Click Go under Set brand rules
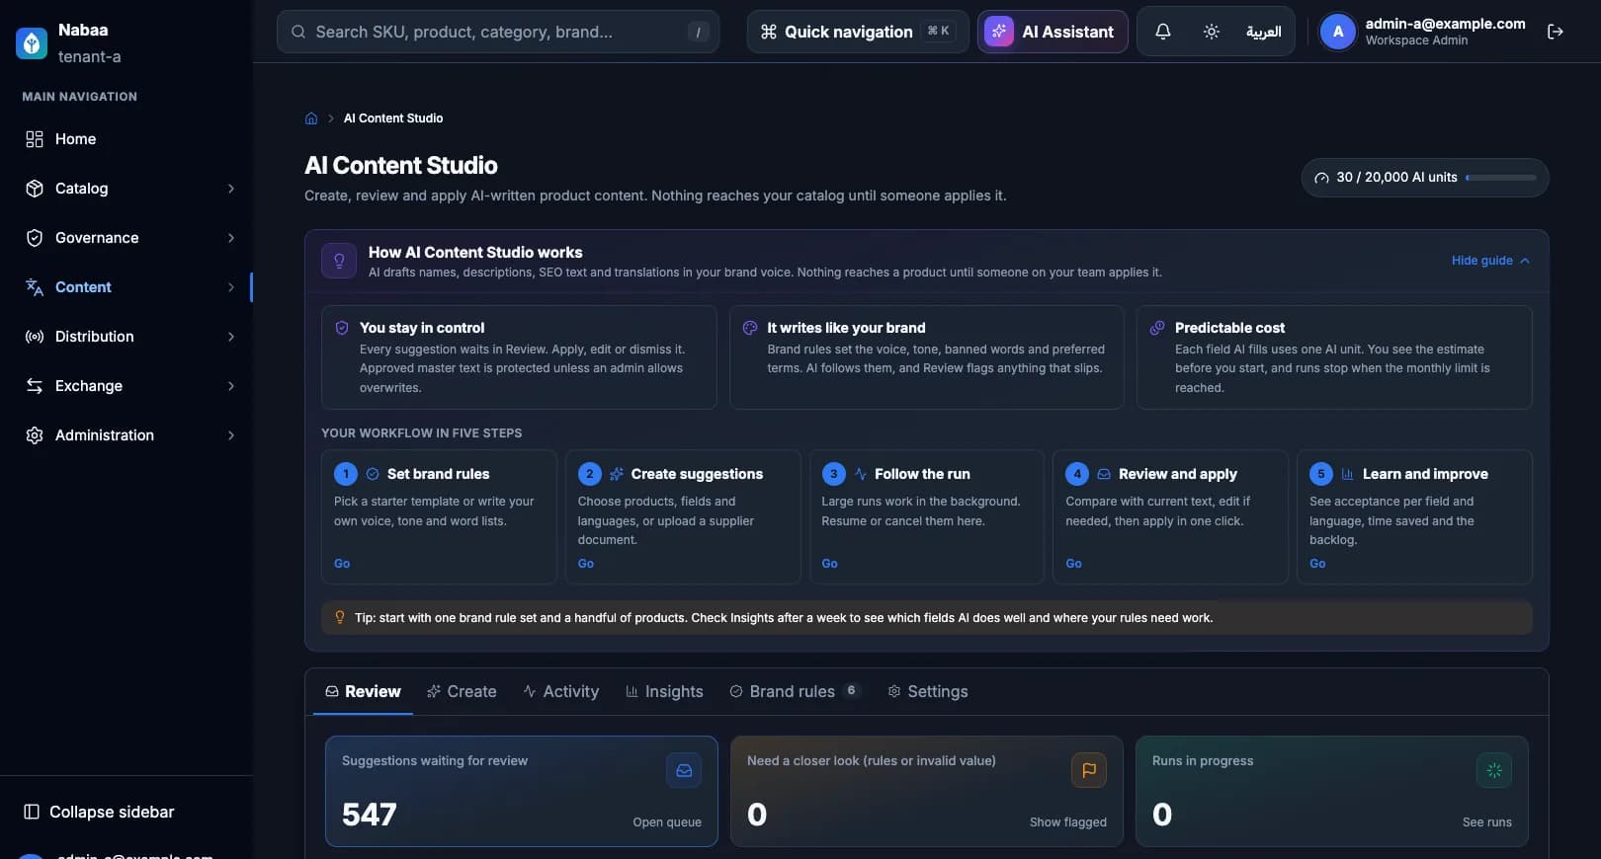 coord(342,564)
